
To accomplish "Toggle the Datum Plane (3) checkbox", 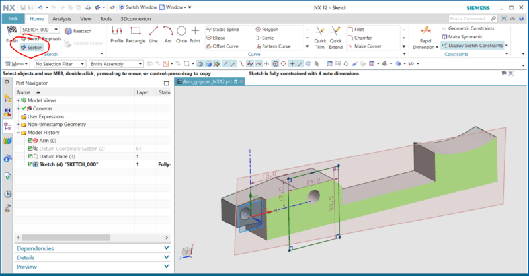I will [x=30, y=156].
